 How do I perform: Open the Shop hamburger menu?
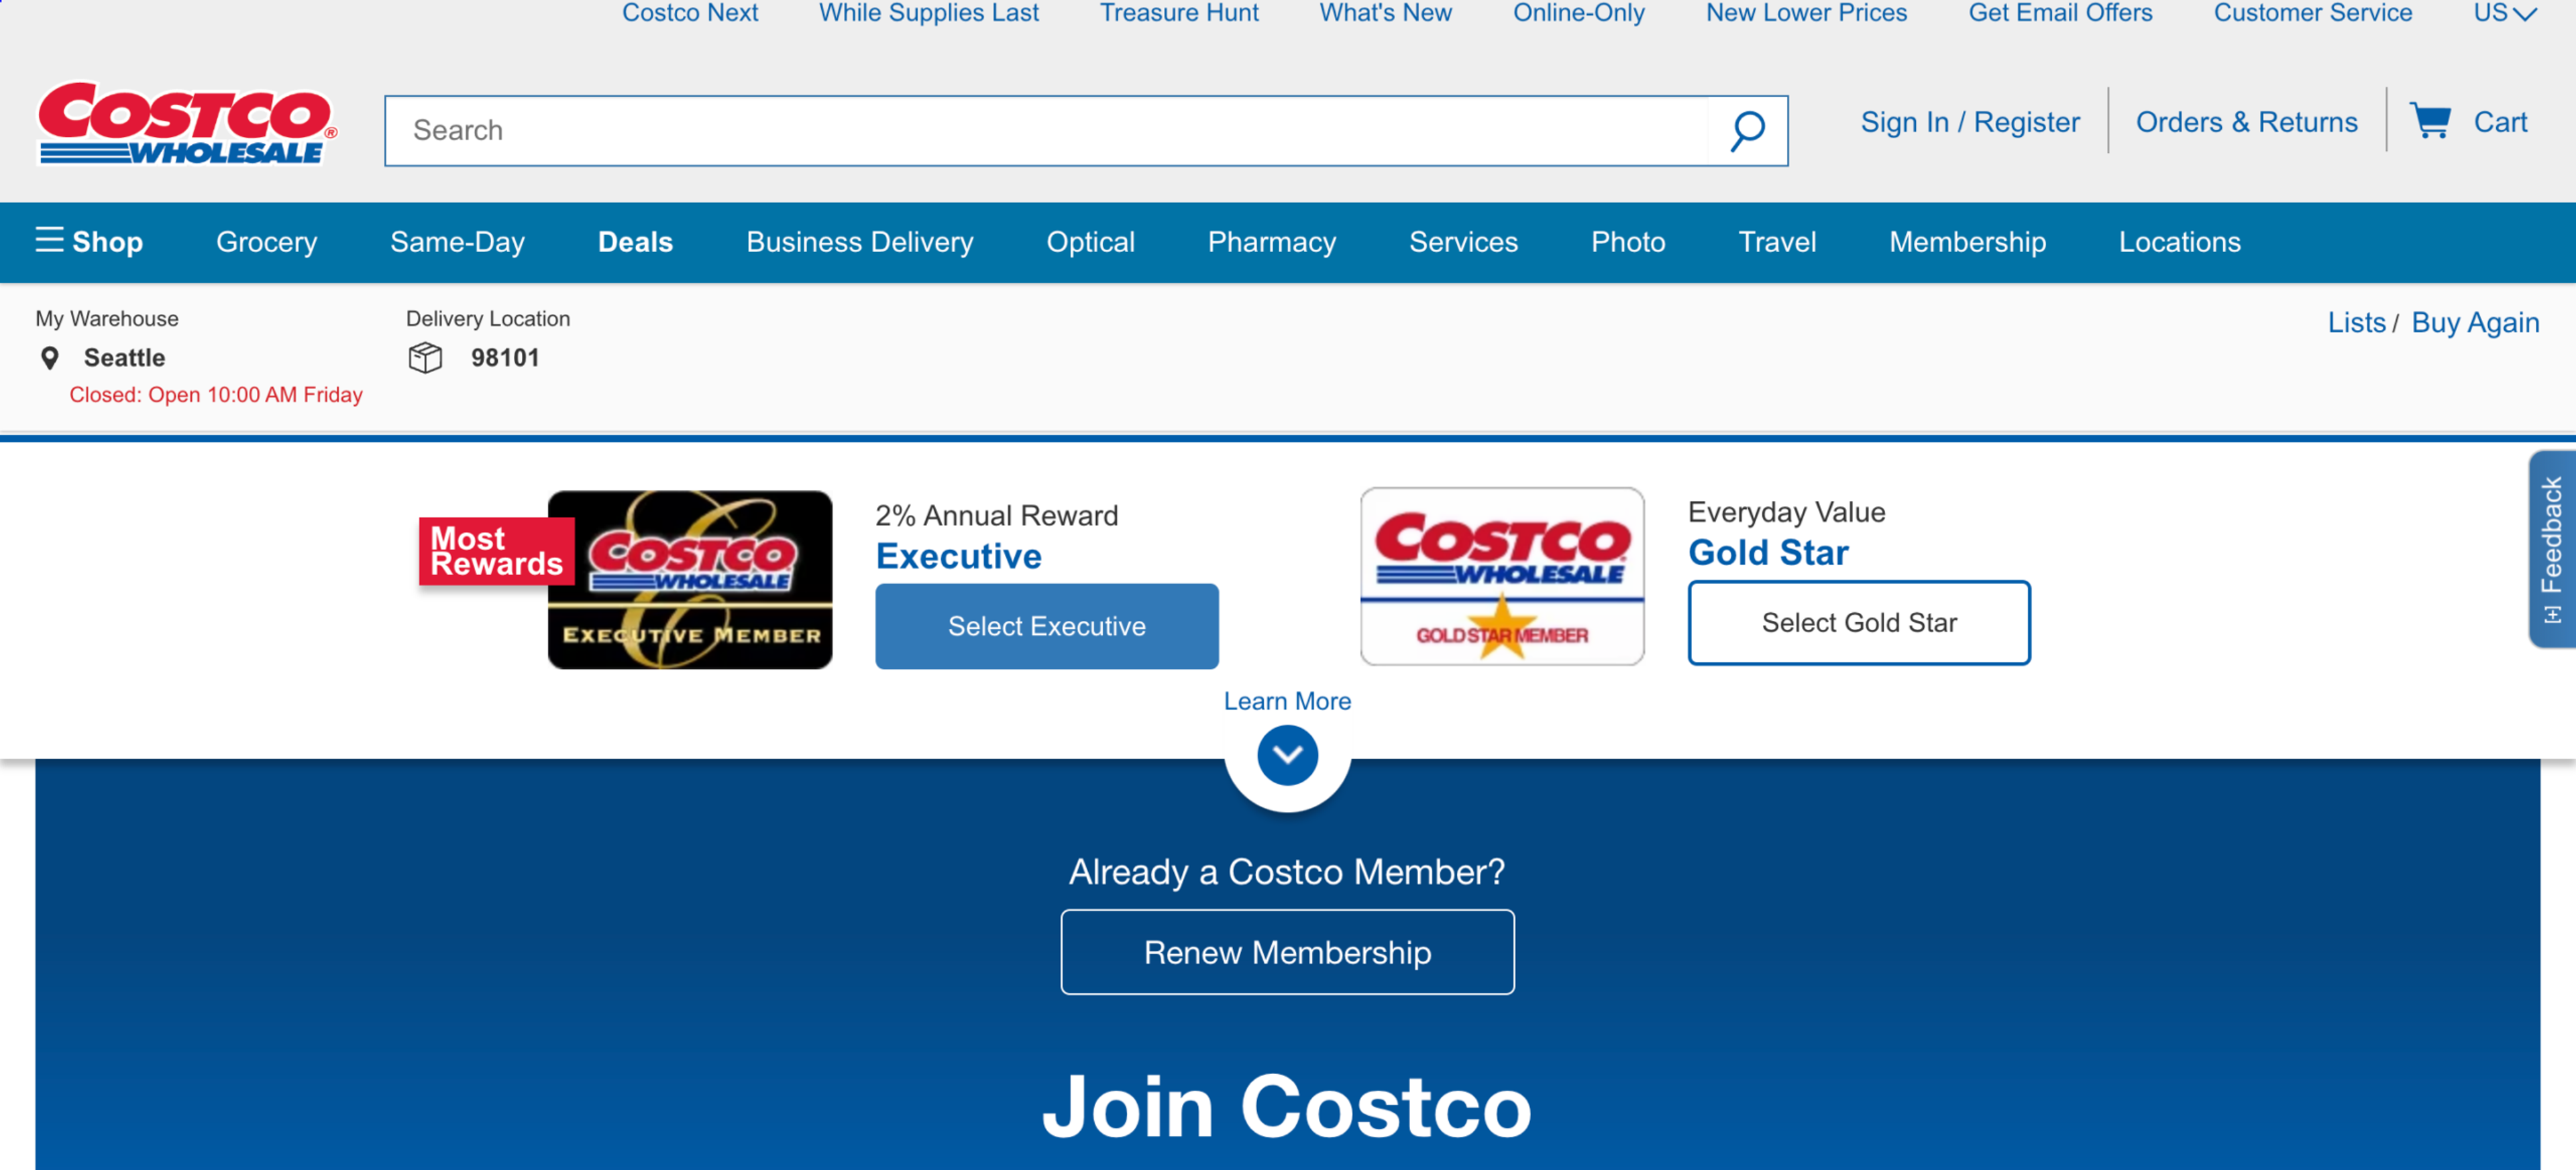[89, 242]
